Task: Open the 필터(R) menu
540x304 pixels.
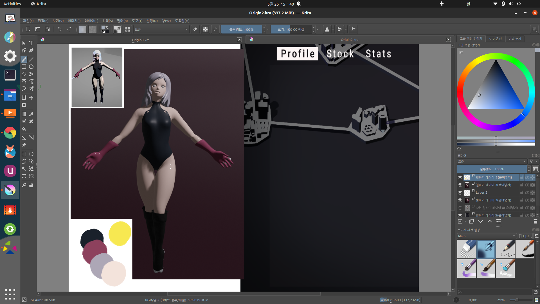Action: [x=122, y=21]
